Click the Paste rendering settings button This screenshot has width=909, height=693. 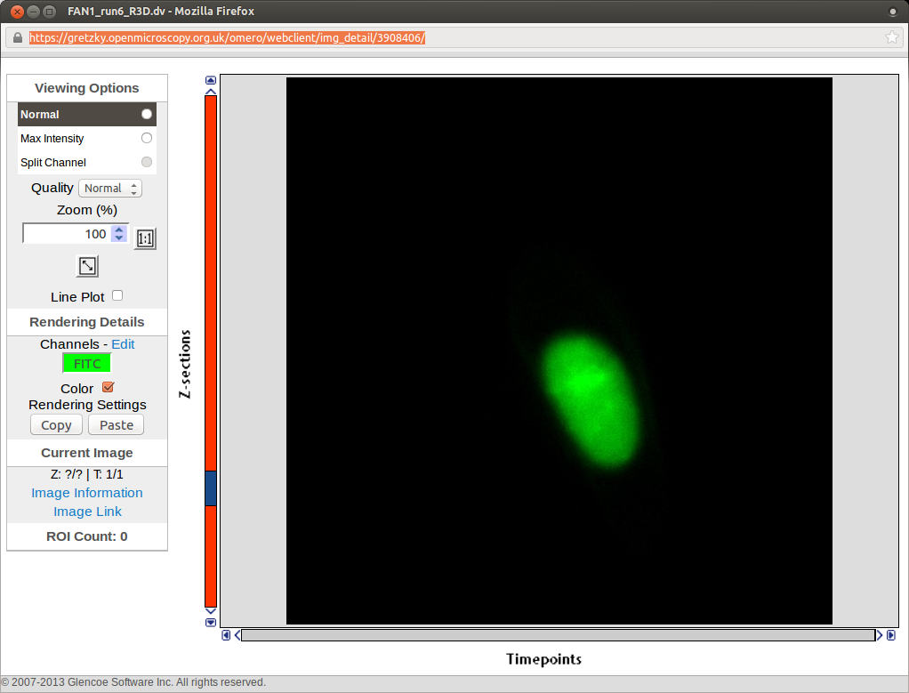[x=117, y=425]
